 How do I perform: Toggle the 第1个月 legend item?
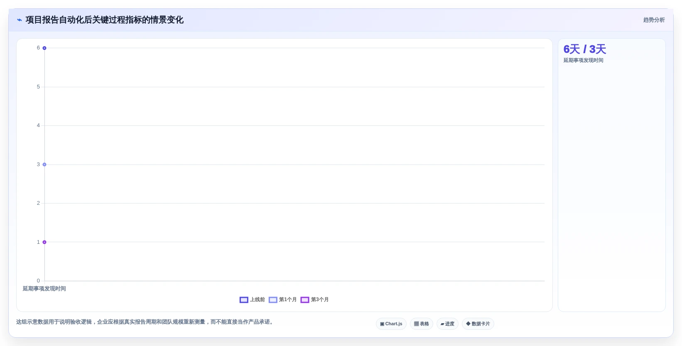282,299
